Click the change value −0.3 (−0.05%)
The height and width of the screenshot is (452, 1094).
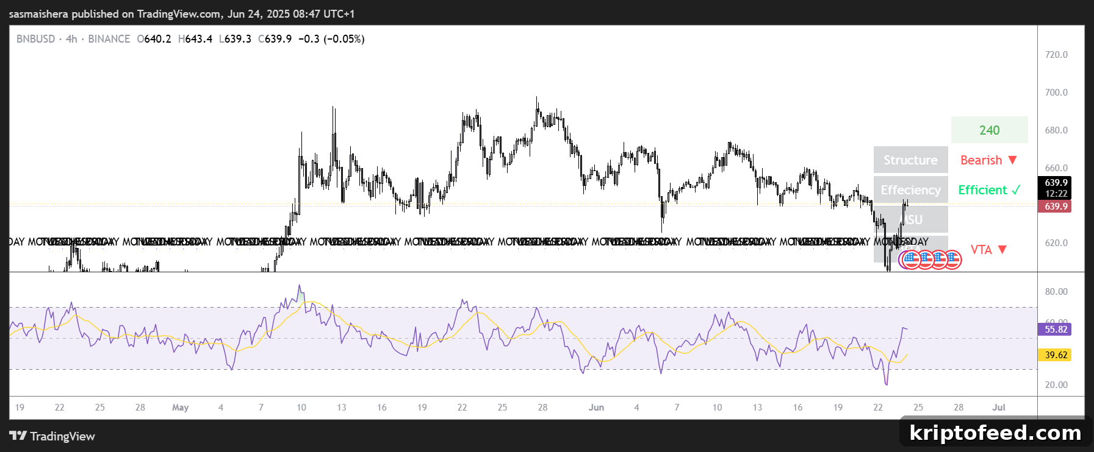point(331,39)
